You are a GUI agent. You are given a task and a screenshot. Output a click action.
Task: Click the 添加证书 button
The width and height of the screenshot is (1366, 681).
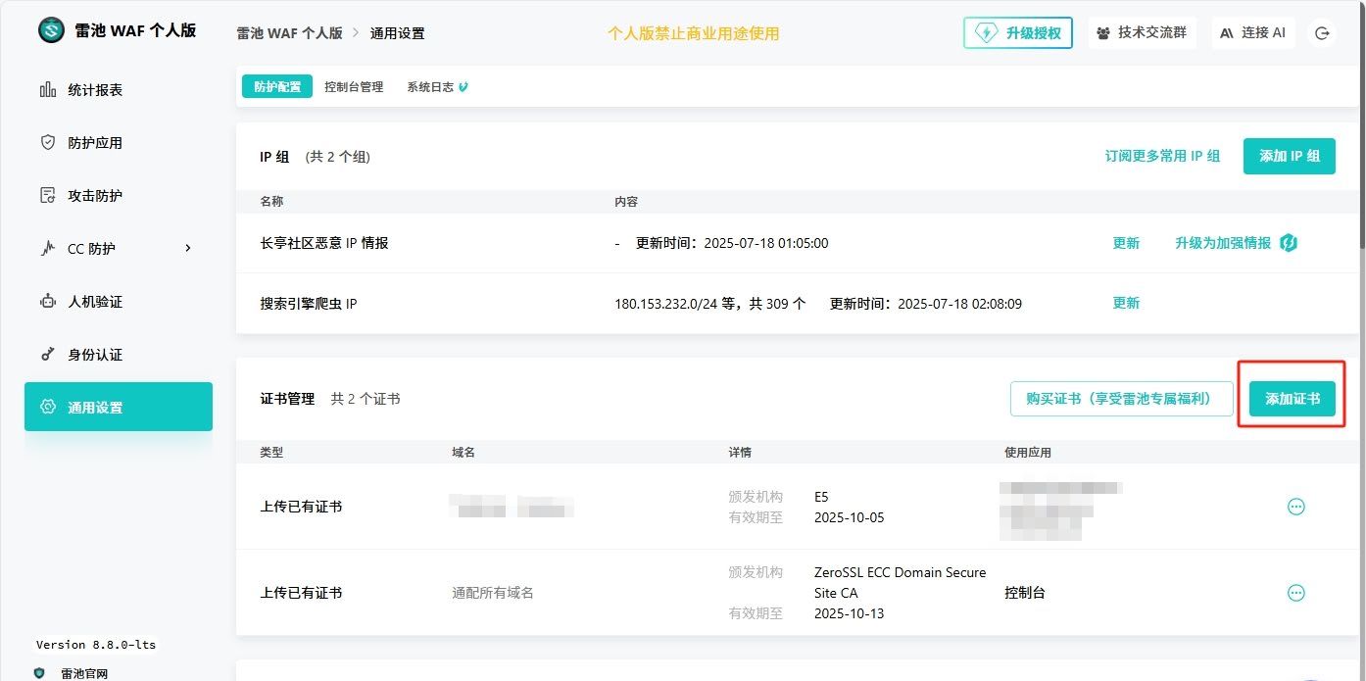1292,399
